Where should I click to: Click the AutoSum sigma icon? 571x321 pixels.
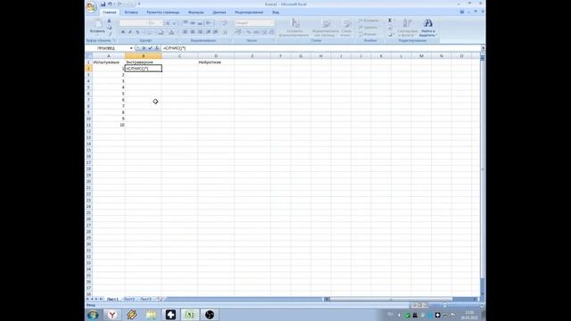[390, 21]
